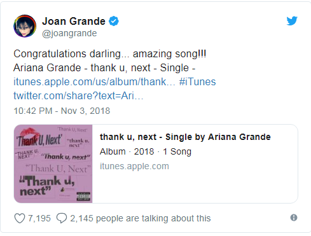311x236 pixels.
Task: Open 2,145 people are talking about this
Action: pyautogui.click(x=141, y=218)
